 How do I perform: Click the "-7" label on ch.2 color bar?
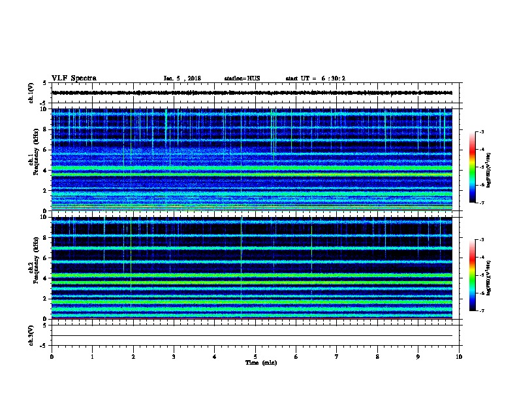tap(481, 310)
